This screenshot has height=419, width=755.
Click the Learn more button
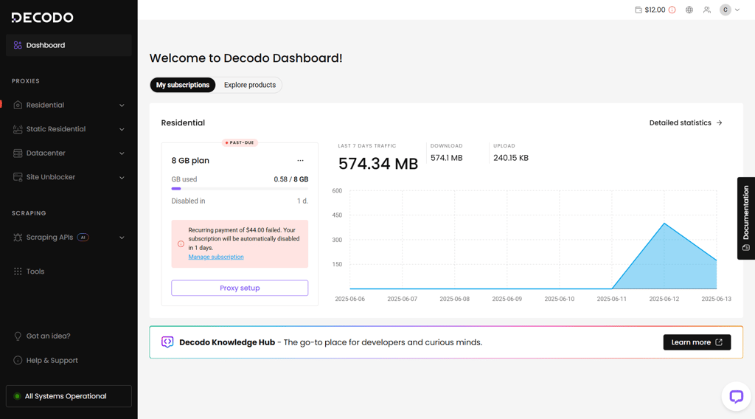click(697, 342)
